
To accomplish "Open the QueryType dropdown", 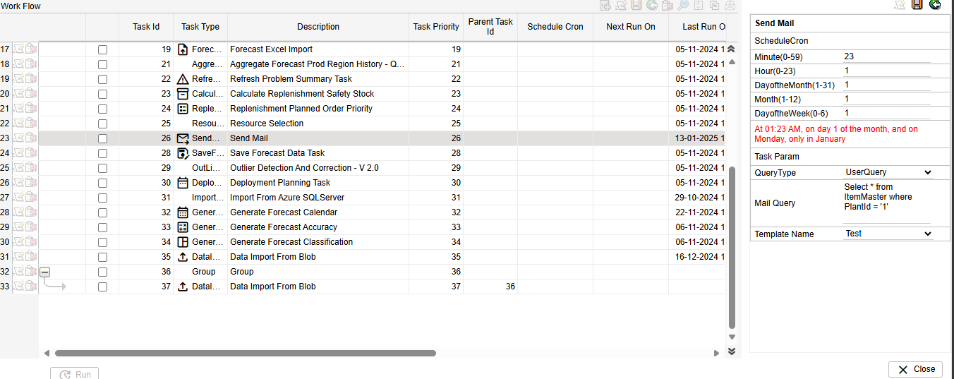I will (x=888, y=172).
